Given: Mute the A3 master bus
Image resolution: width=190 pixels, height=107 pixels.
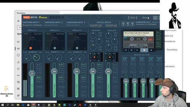Looking at the screenshot, I should [x=142, y=72].
